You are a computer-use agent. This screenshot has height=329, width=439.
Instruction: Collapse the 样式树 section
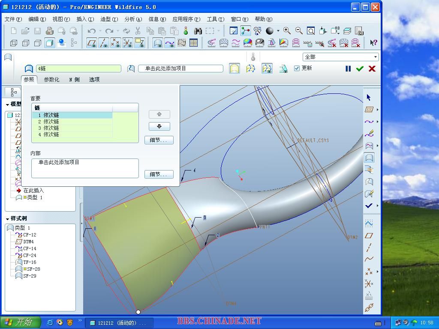click(x=7, y=219)
